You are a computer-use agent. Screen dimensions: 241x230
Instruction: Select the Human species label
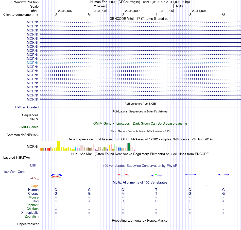click(x=33, y=190)
